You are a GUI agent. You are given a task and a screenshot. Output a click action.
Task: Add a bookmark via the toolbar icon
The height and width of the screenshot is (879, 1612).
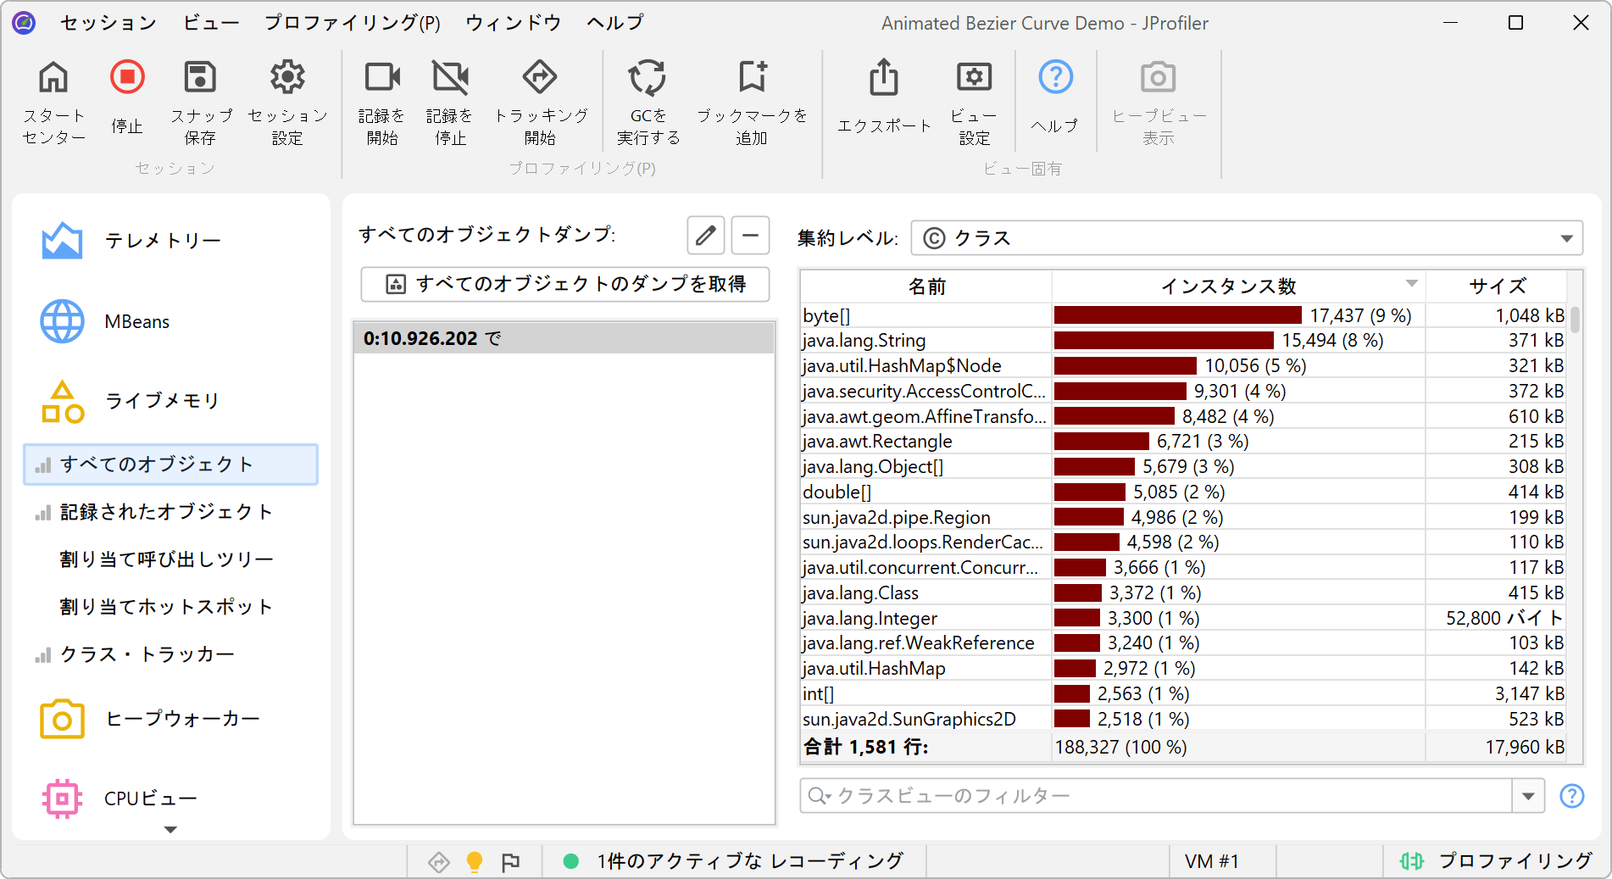(752, 78)
